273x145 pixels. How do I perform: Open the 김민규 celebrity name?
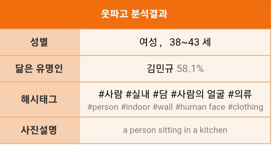click(160, 69)
